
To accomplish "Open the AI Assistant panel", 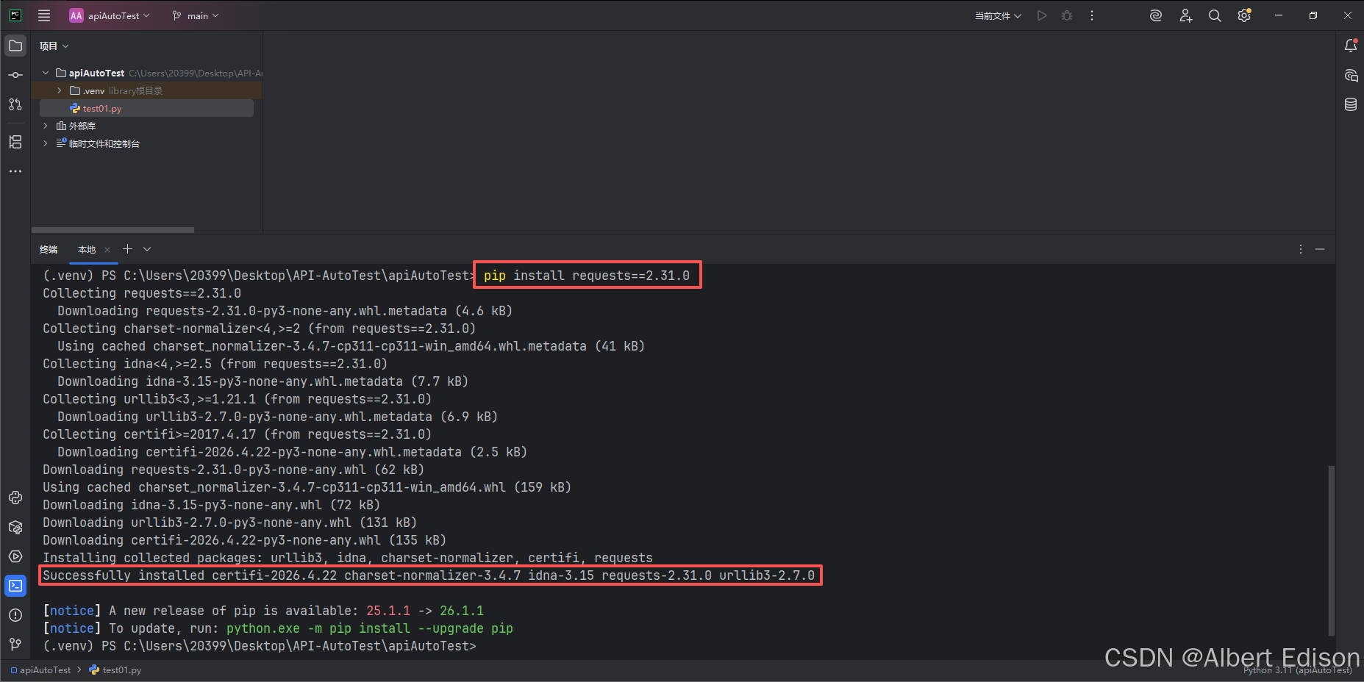I will point(1351,75).
